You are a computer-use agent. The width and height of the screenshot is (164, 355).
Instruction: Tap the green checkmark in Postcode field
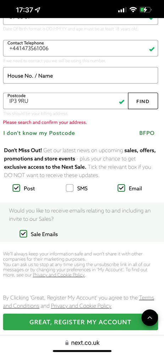(122, 102)
